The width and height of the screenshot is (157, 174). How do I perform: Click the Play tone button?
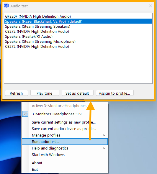tap(45, 93)
